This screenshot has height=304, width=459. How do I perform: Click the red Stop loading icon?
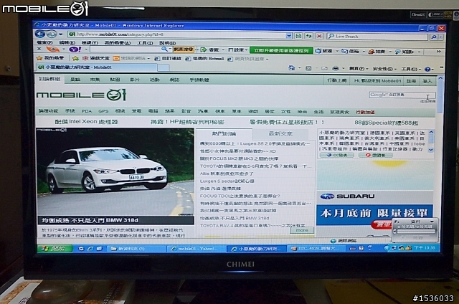[x=319, y=37]
